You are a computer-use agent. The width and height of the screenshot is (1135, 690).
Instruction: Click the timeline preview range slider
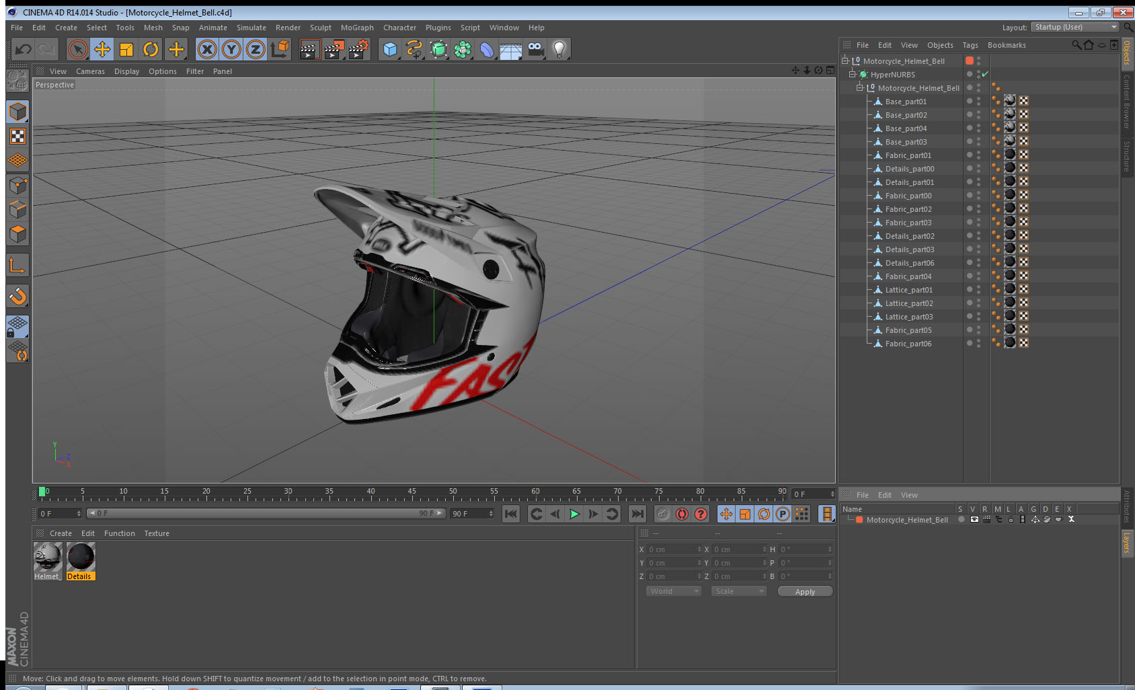(266, 513)
